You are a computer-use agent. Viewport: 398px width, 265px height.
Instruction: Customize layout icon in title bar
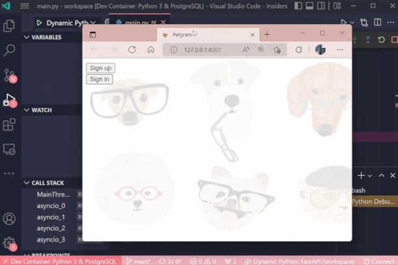point(337,6)
